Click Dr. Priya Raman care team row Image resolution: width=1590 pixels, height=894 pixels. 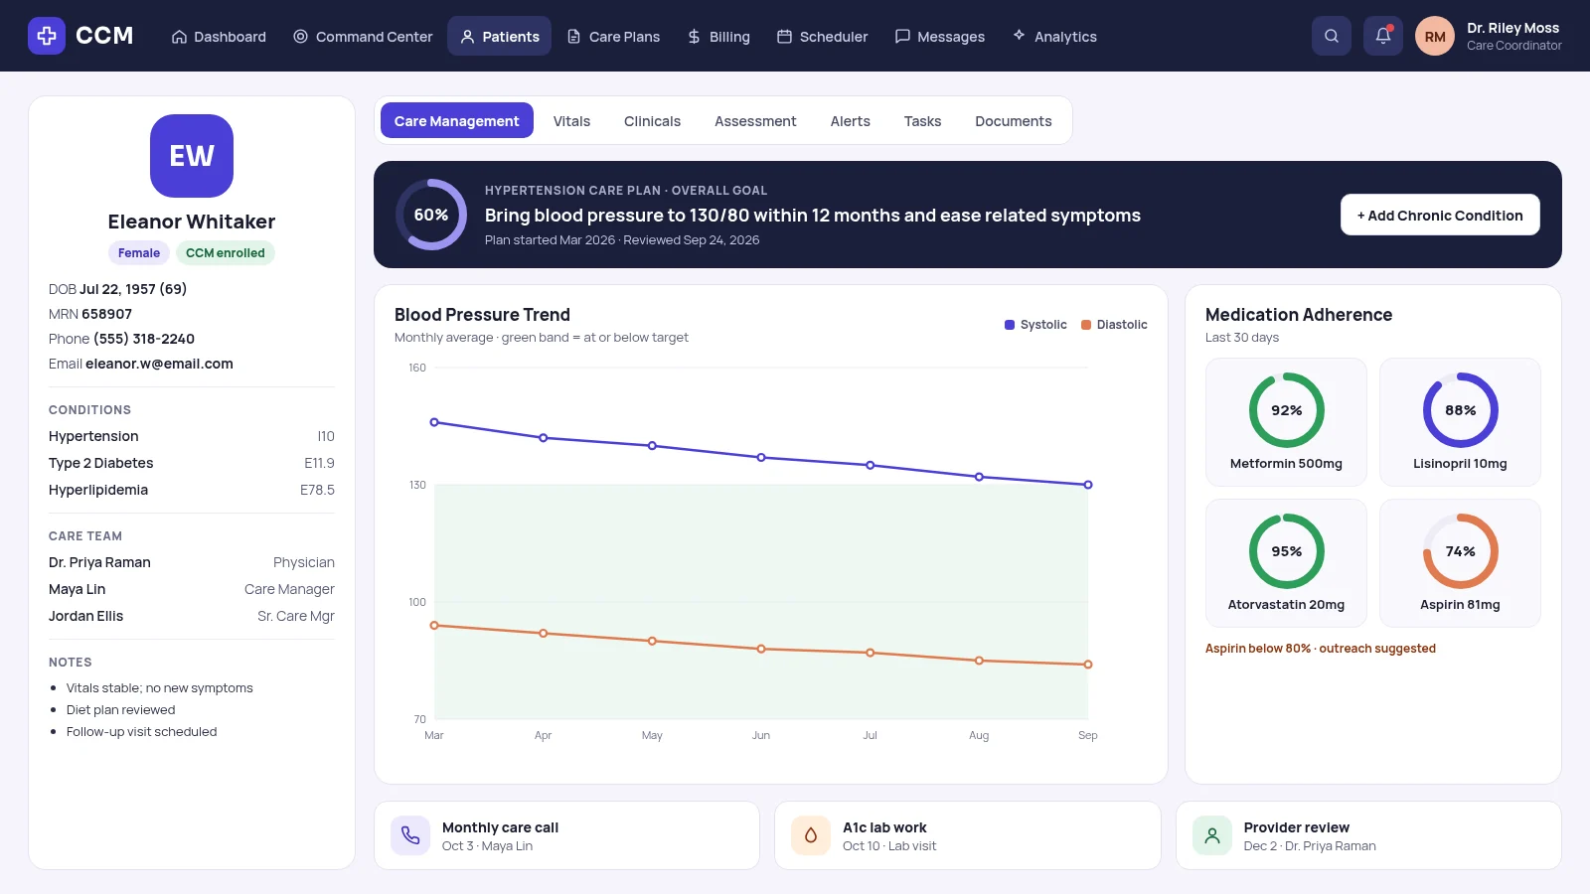(x=192, y=562)
